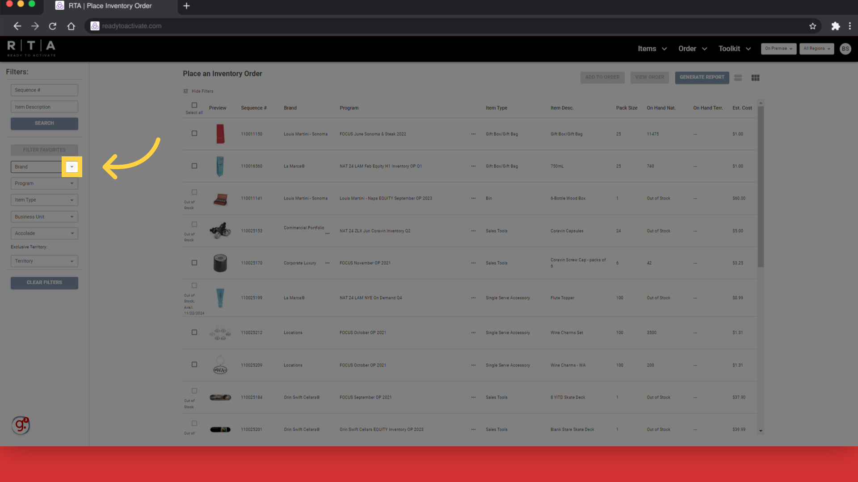
Task: Check the item 110025170 row checkbox
Action: click(194, 263)
